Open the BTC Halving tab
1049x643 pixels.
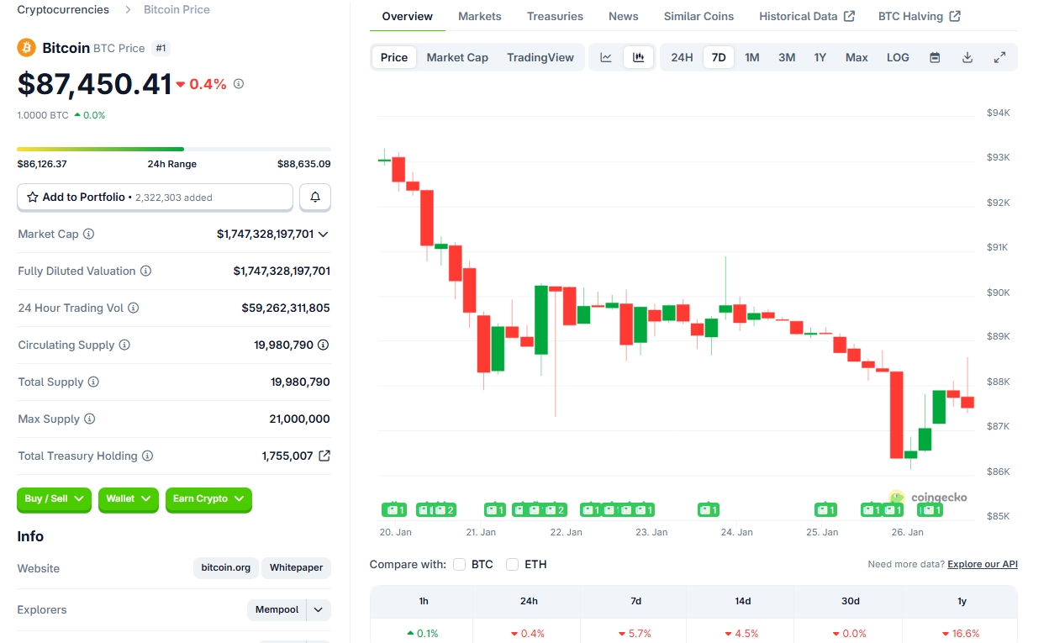coord(920,16)
